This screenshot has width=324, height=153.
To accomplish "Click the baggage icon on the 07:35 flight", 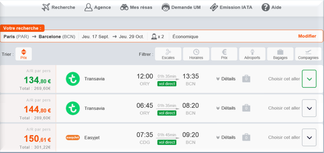I will (246, 137).
